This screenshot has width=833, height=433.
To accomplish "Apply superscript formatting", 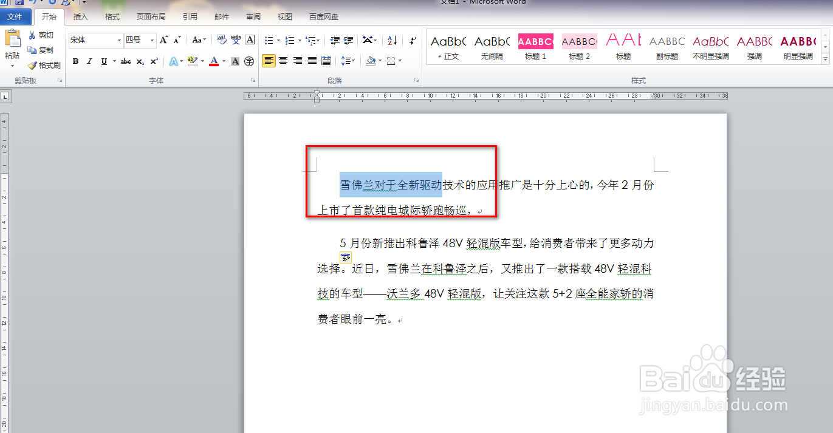I will pyautogui.click(x=154, y=61).
